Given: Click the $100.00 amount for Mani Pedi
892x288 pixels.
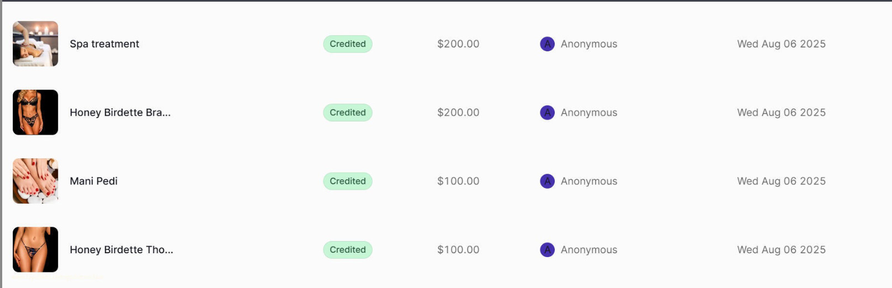Looking at the screenshot, I should (x=458, y=181).
